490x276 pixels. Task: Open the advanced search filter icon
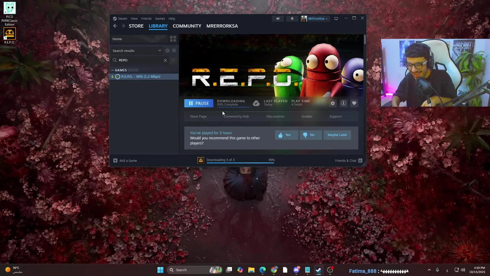173,60
